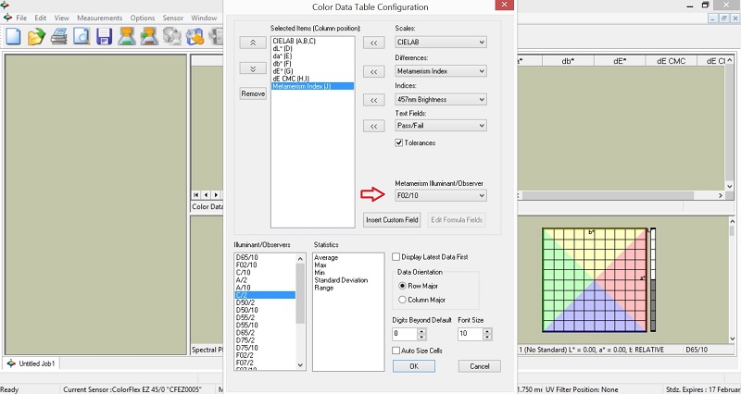Viewport: 741px width, 394px height.
Task: Select dE CMC (H,I) in Selected Items
Action: [x=291, y=79]
